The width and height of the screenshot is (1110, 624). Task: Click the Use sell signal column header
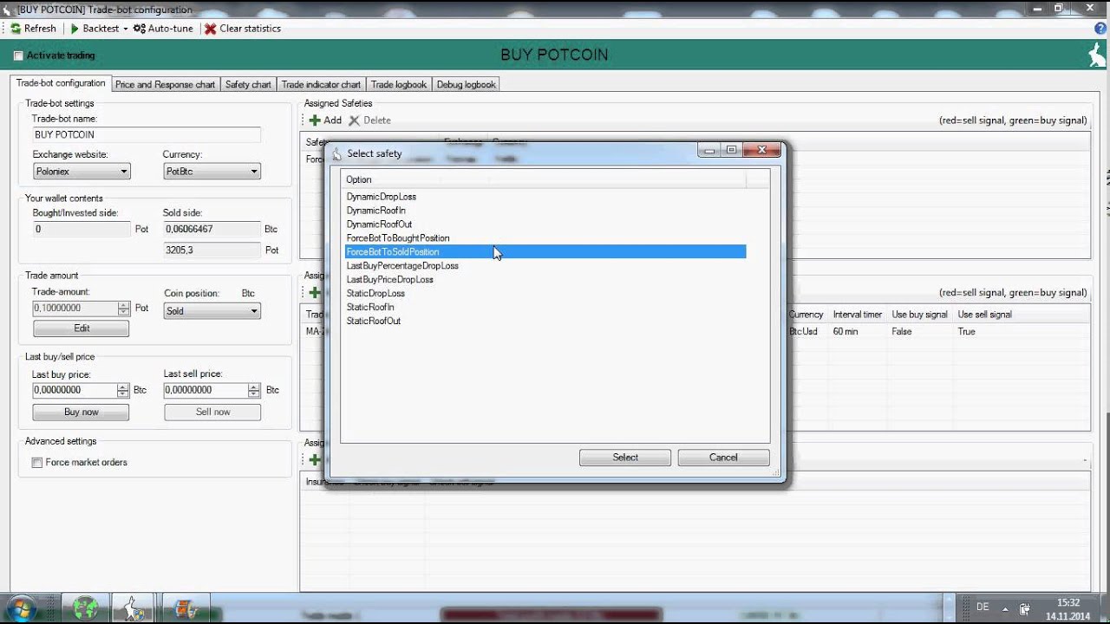984,315
